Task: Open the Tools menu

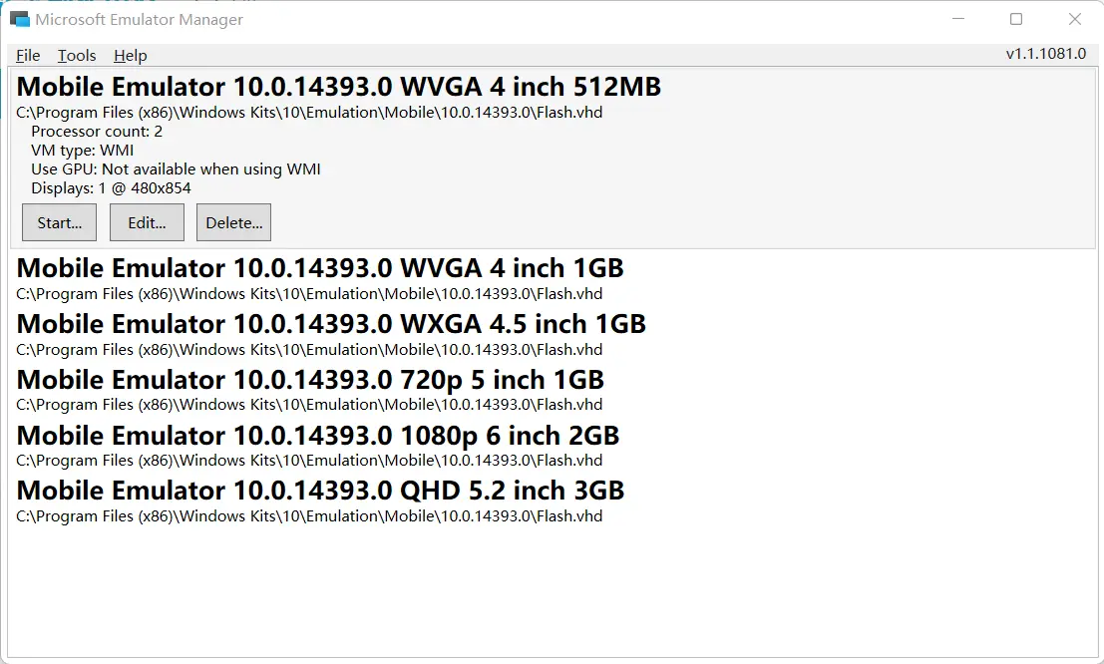Action: [77, 56]
